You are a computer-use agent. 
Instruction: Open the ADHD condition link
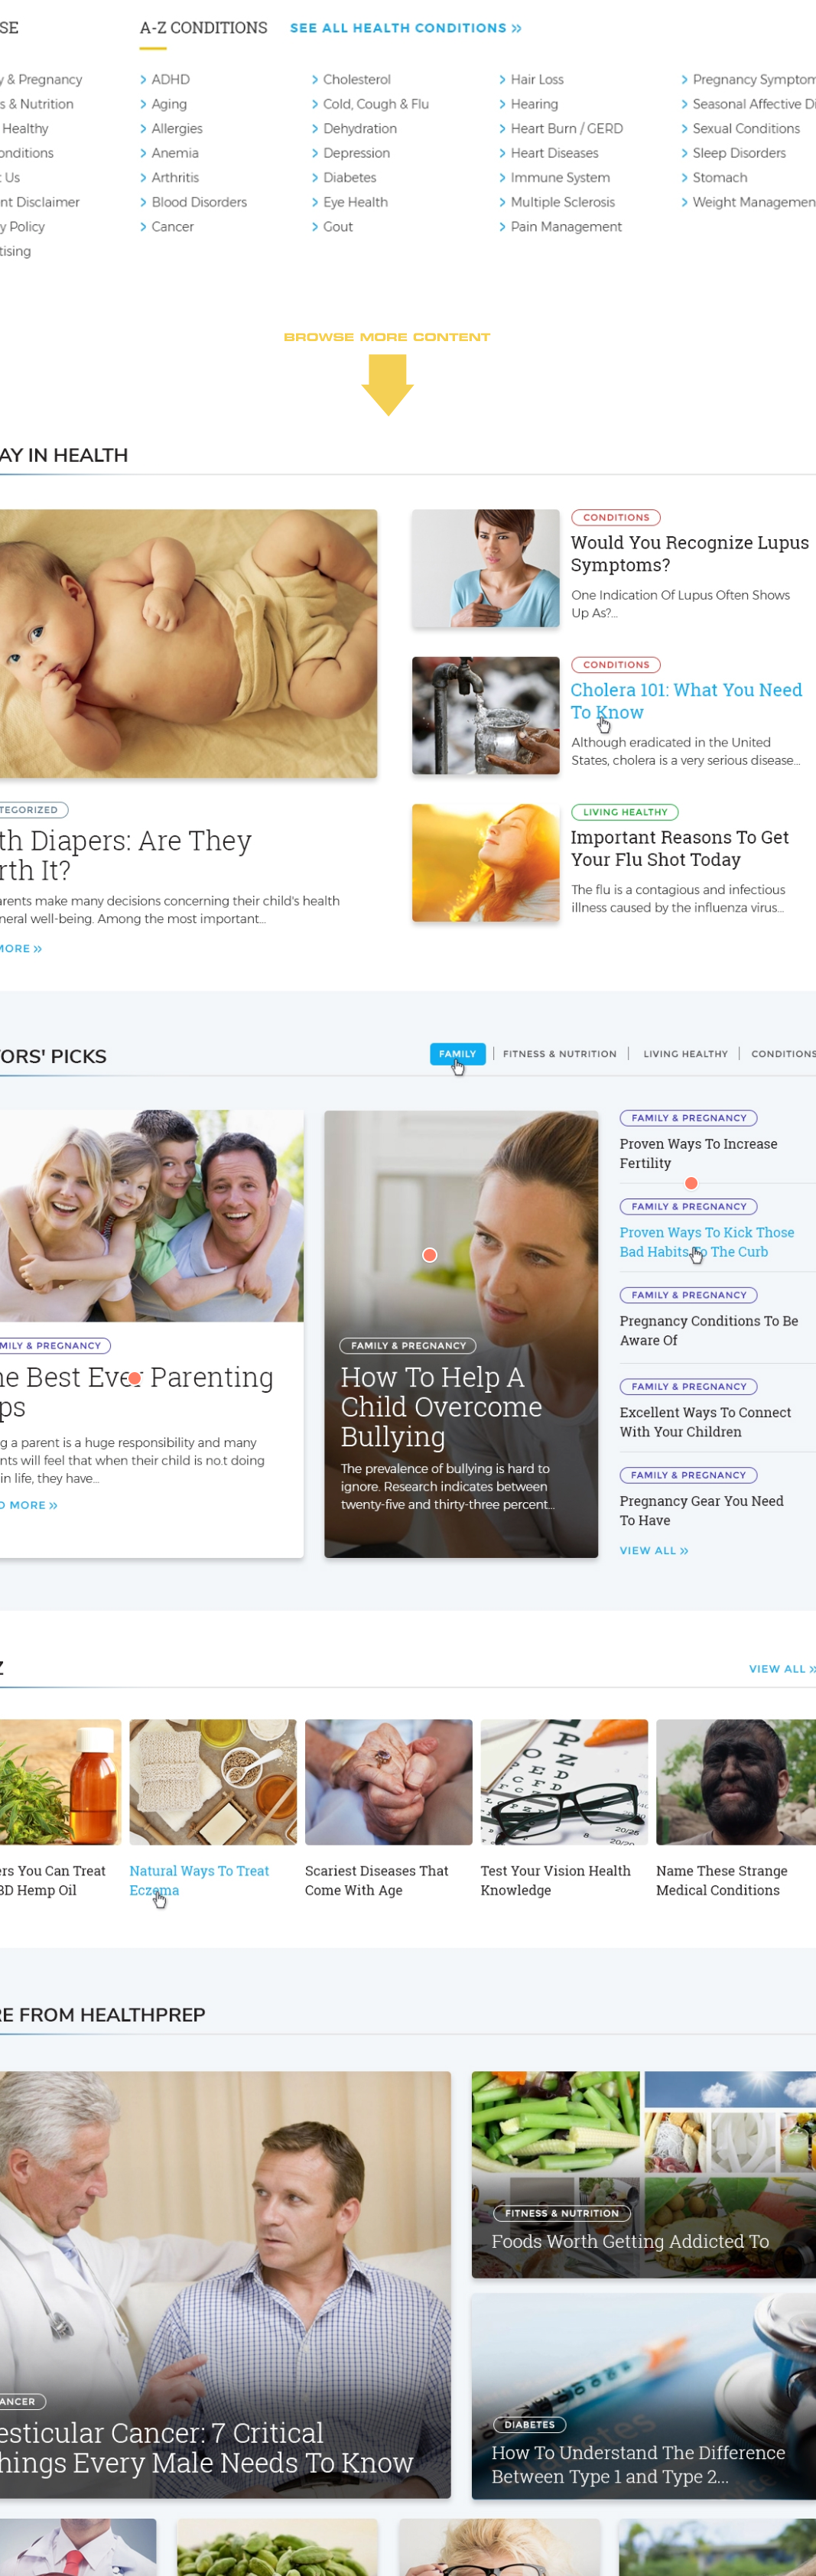(x=170, y=80)
